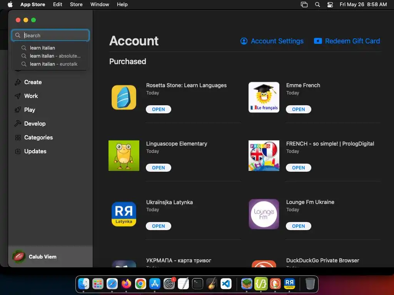This screenshot has width=394, height=295.
Task: Click the Calub Viem football avatar
Action: point(19,257)
